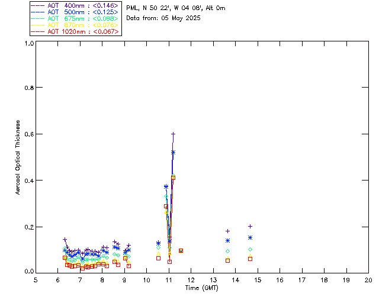Click the red square marker near 14.6 hours
379x303 pixels.
[250, 259]
